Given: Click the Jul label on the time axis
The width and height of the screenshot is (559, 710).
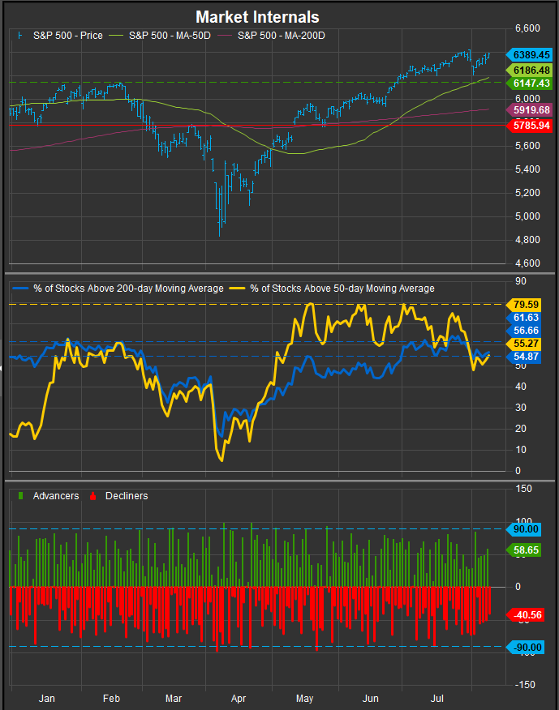Looking at the screenshot, I should tap(437, 697).
